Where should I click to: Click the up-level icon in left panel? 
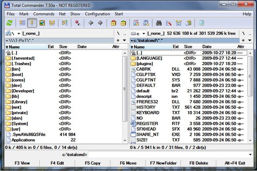click(x=8, y=53)
